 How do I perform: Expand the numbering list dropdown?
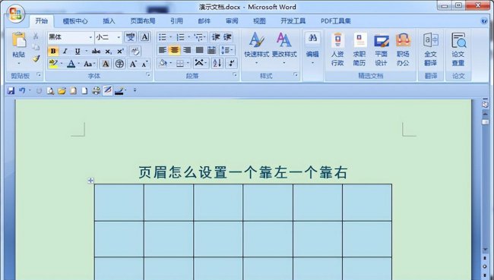(x=188, y=37)
